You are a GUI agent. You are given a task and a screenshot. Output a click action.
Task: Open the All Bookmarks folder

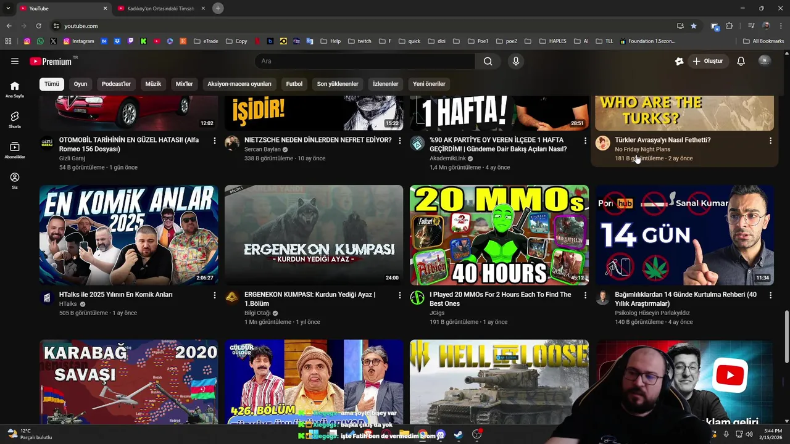click(763, 41)
